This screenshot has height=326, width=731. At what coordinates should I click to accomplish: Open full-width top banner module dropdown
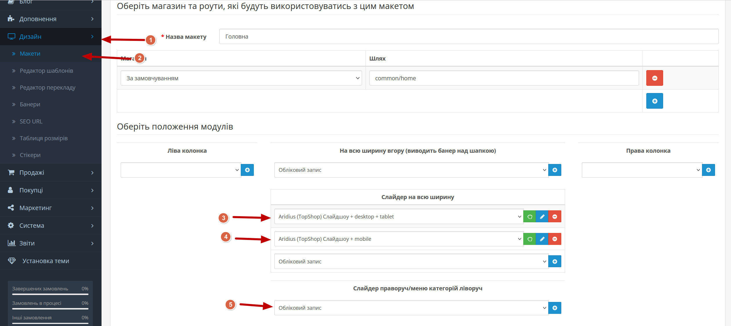click(411, 170)
